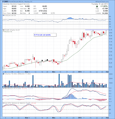Click the Volume 74.40K, EMA(20) 77.41K legend

coord(17,74)
